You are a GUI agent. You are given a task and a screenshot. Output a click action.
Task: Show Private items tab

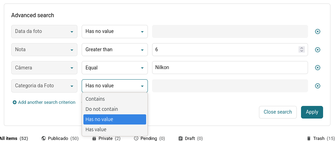click(x=106, y=139)
